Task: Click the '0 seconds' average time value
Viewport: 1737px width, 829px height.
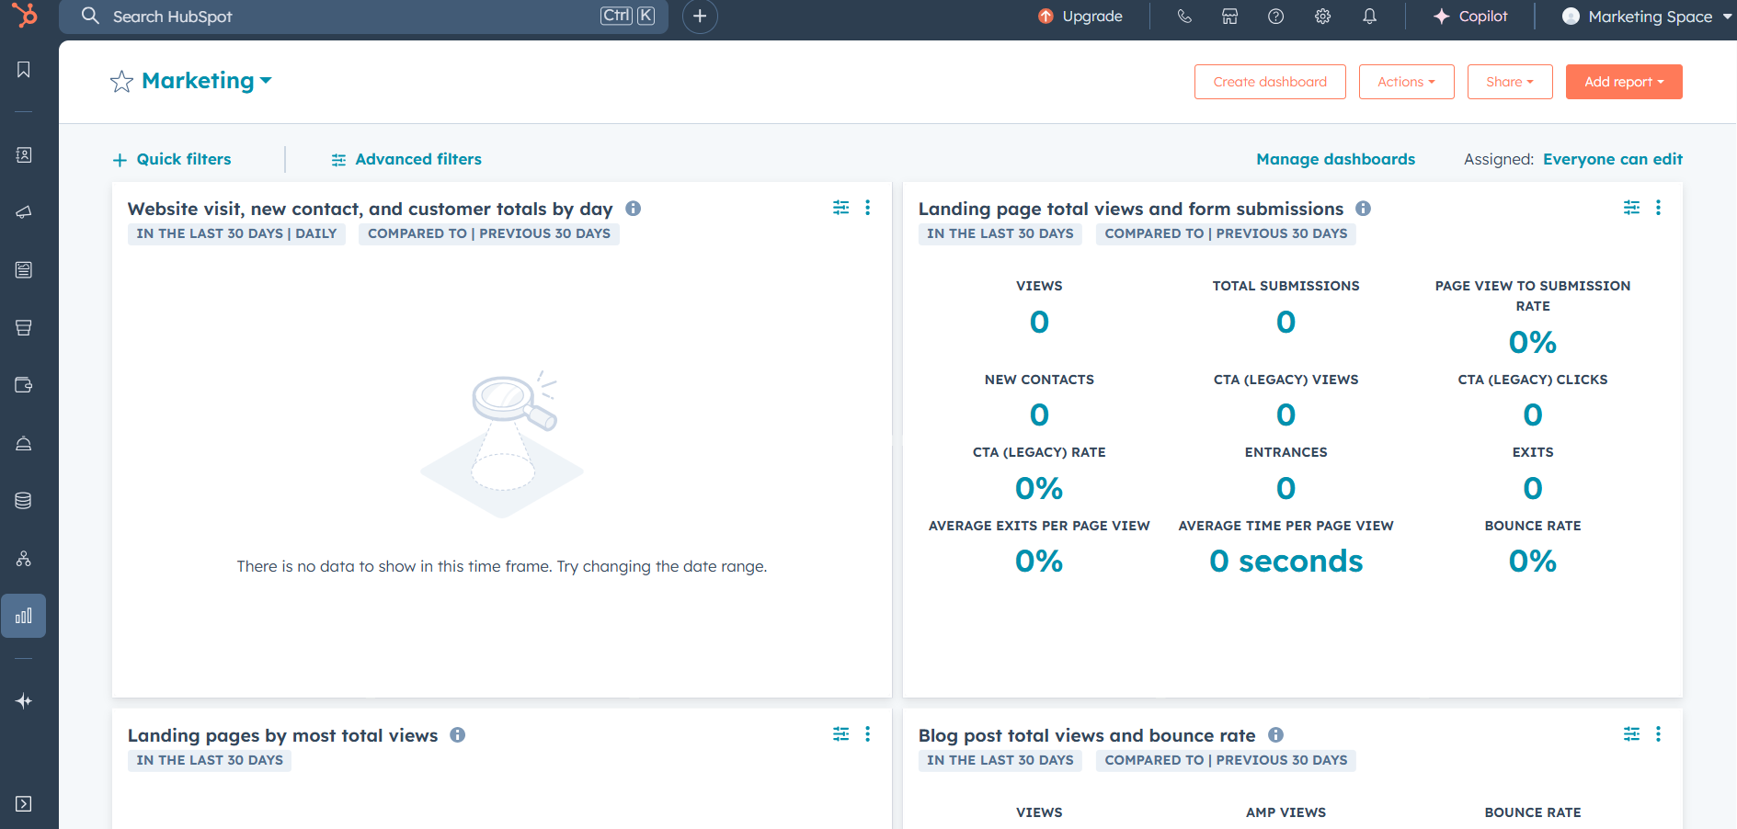Action: 1286,561
